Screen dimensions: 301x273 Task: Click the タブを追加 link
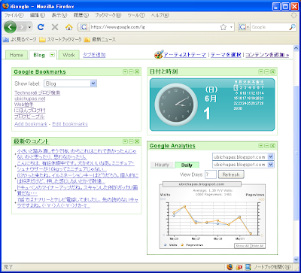point(94,55)
